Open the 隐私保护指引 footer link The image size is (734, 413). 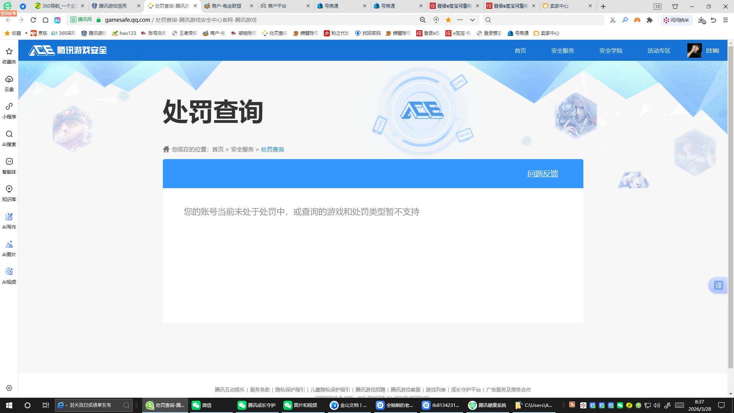tap(290, 390)
